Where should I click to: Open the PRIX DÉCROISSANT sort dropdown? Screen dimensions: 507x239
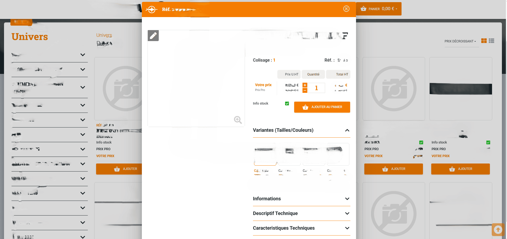[460, 41]
